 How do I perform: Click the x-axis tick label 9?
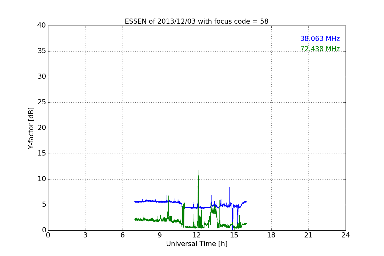coord(160,235)
